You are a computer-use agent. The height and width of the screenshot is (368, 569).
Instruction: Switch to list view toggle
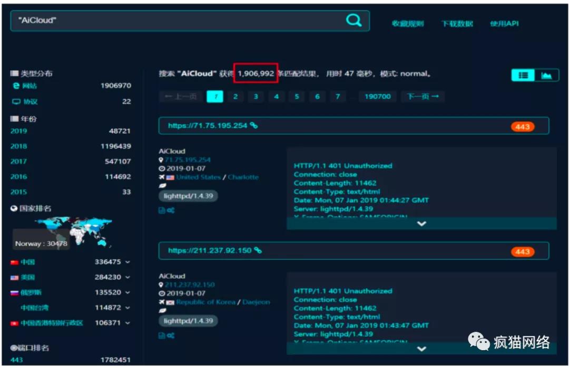tap(523, 75)
